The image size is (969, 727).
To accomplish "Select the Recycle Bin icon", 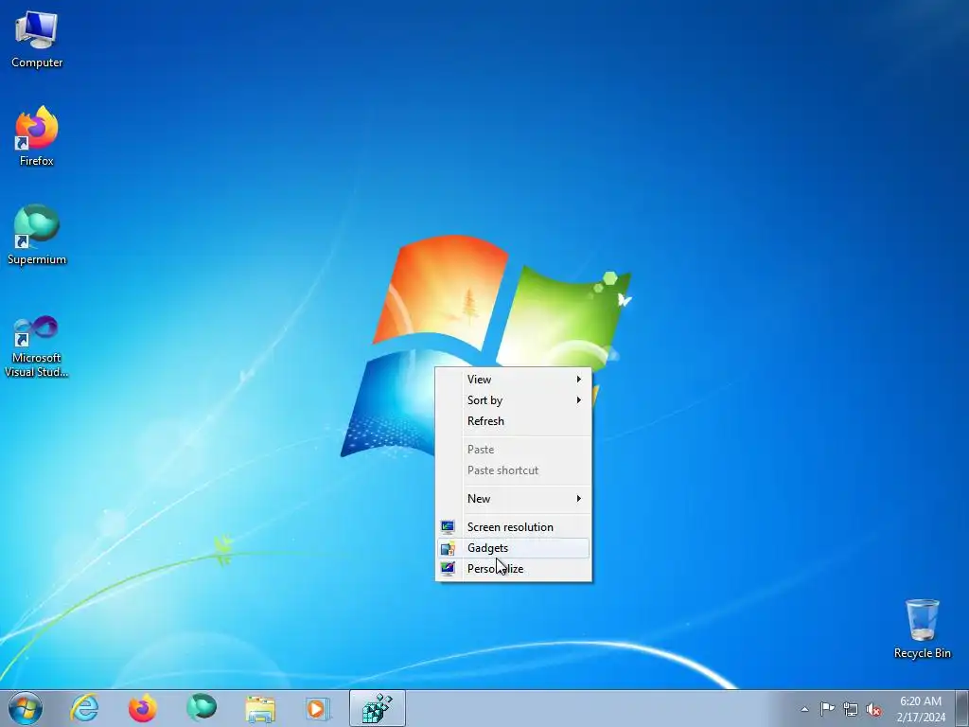I will coord(922,629).
